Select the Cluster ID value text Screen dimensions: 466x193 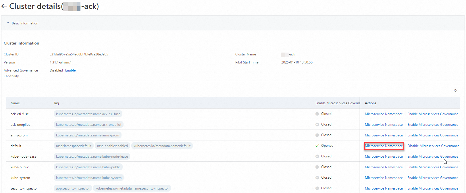(x=79, y=54)
